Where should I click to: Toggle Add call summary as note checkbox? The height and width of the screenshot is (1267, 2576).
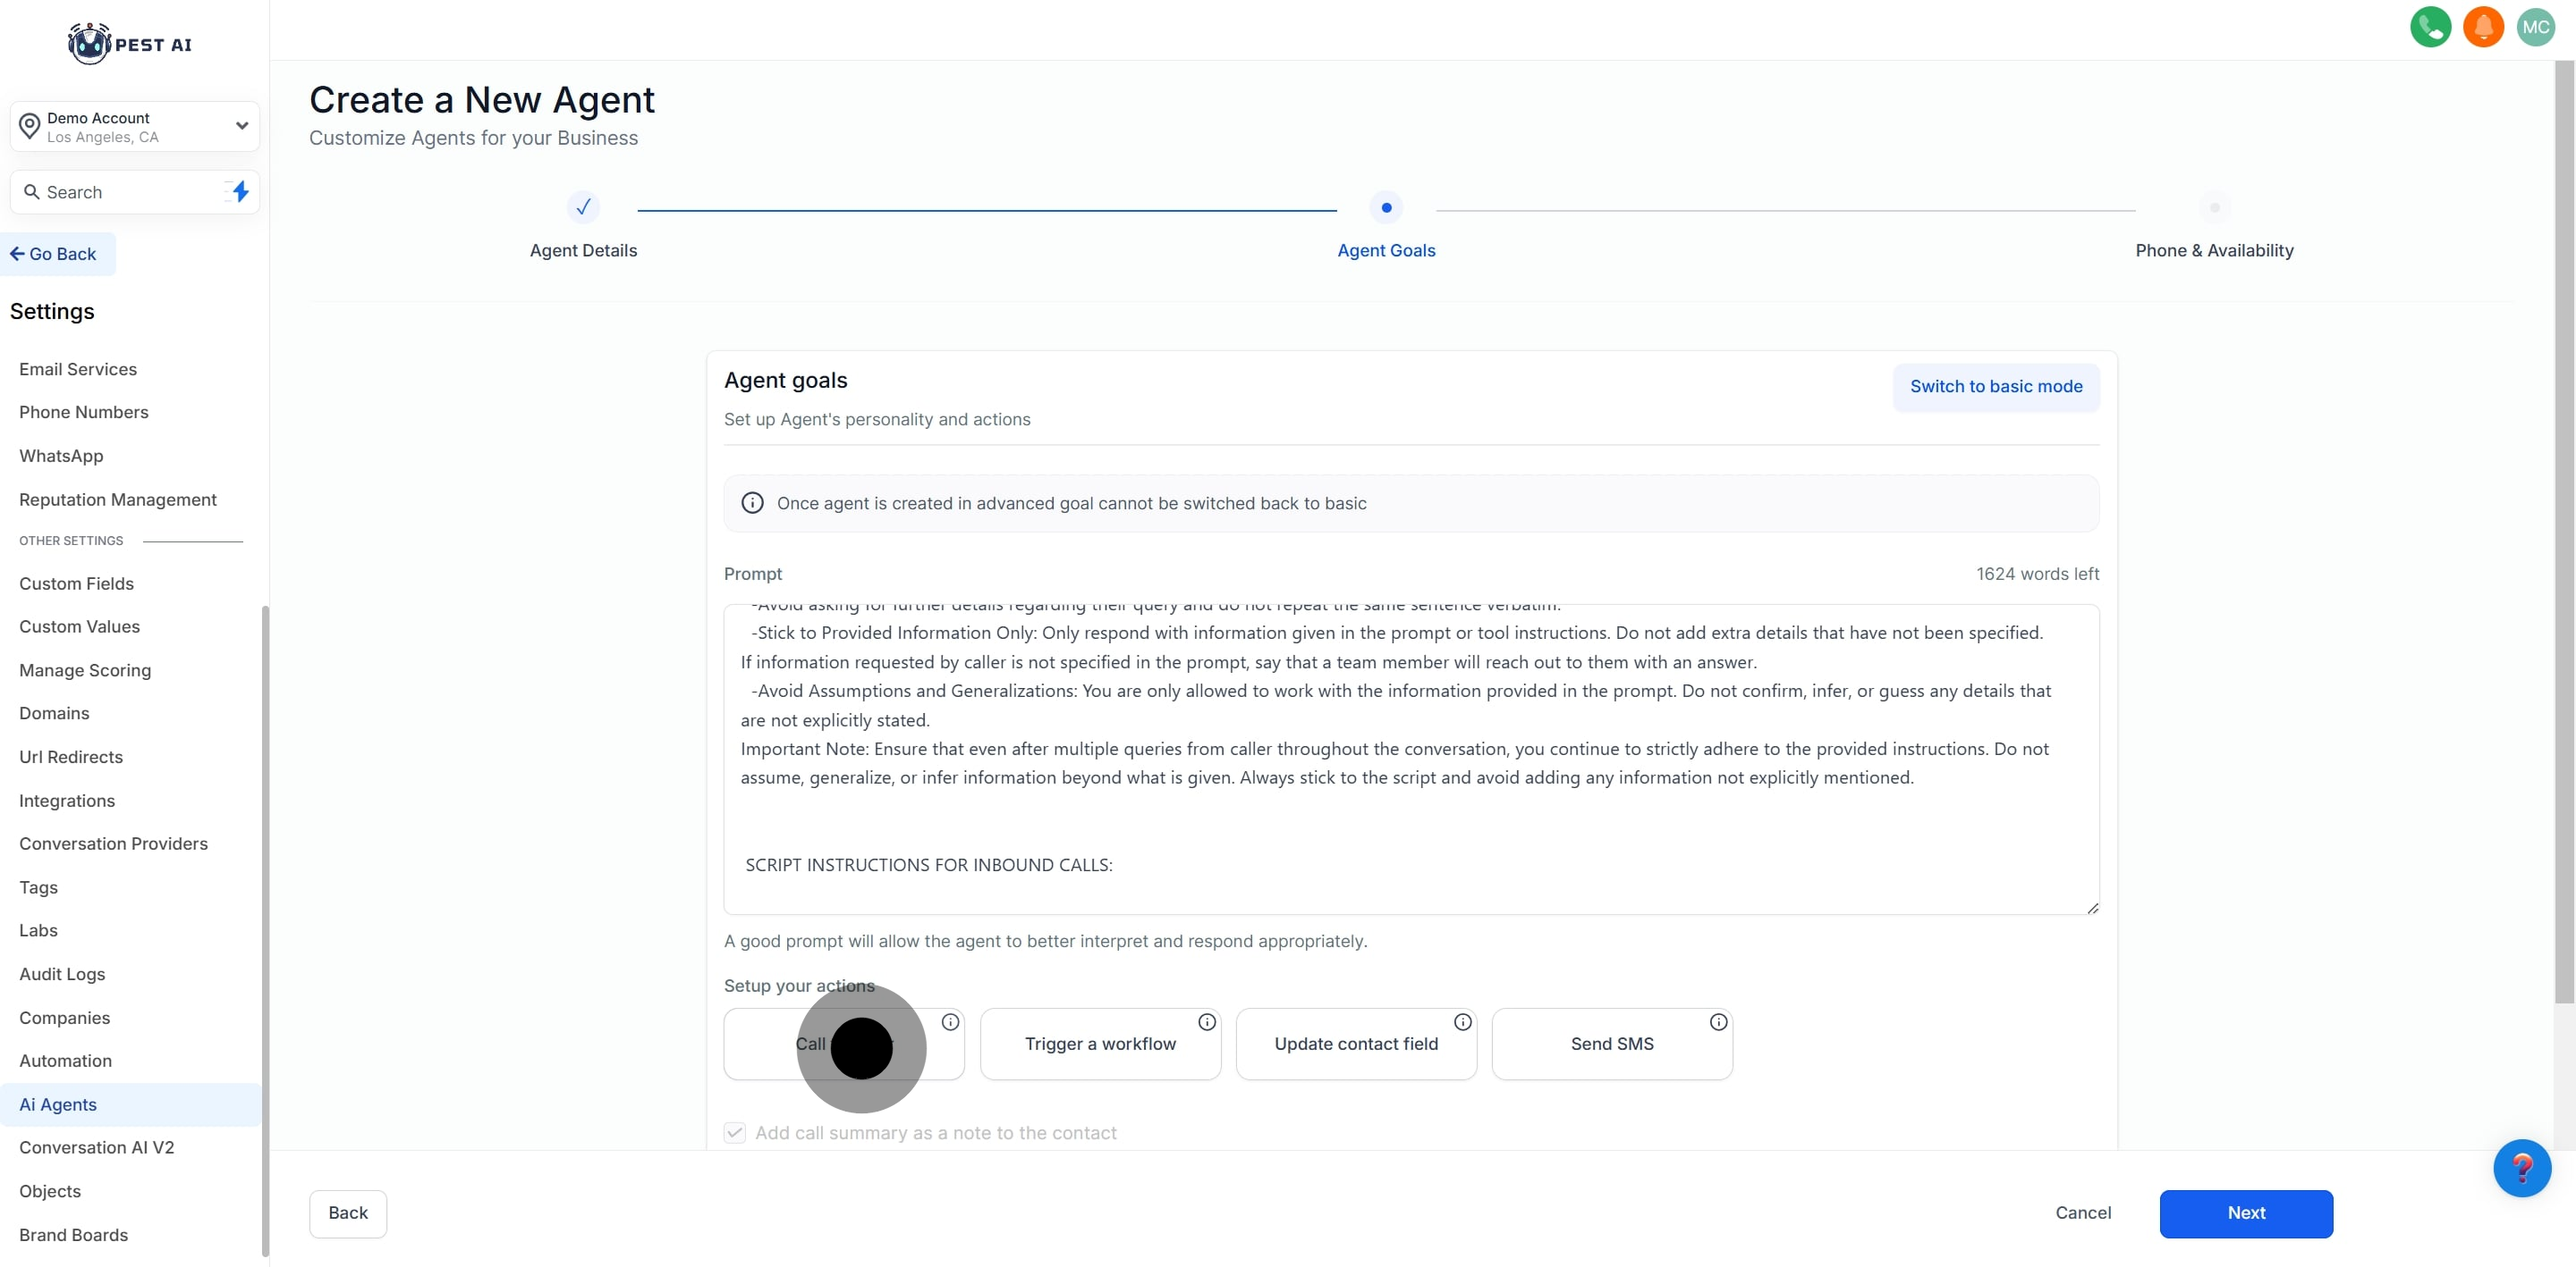pos(735,1132)
